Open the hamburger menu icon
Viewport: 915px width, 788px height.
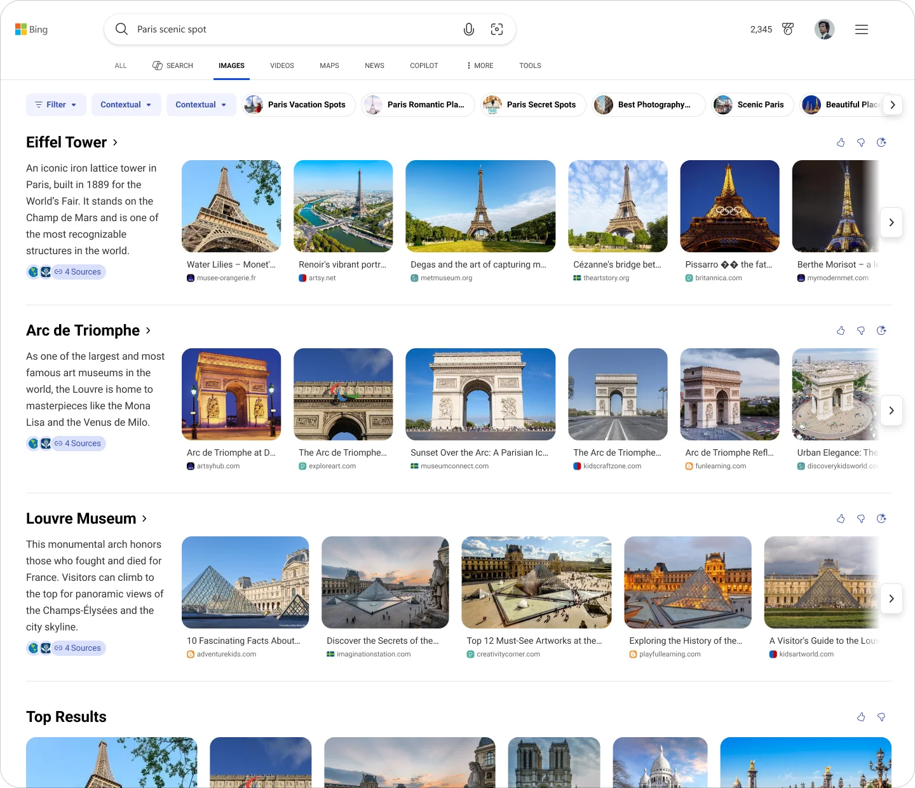(x=861, y=29)
